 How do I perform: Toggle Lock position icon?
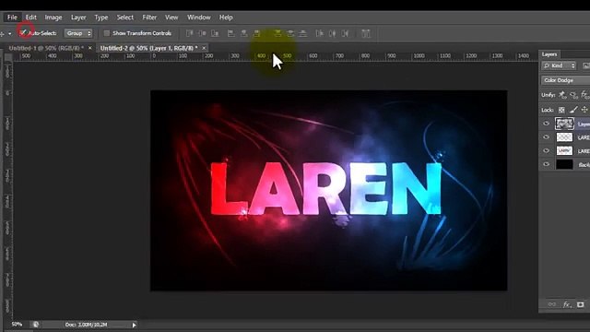coord(584,110)
